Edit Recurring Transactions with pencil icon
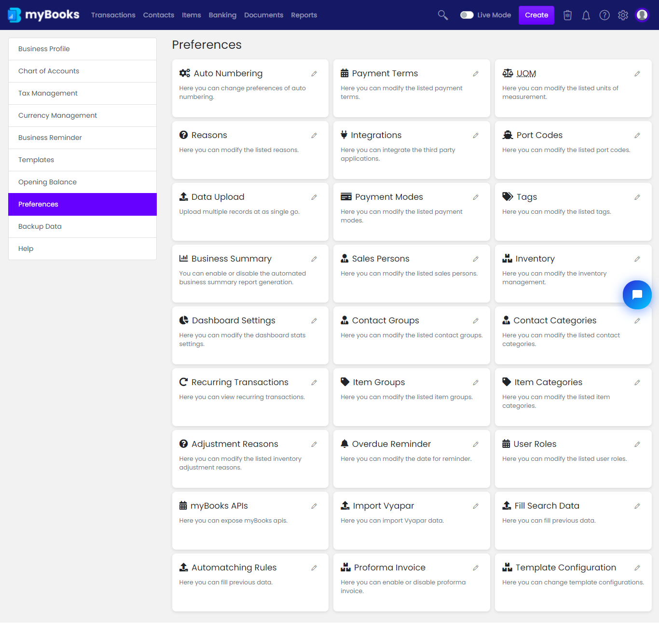 [x=314, y=383]
